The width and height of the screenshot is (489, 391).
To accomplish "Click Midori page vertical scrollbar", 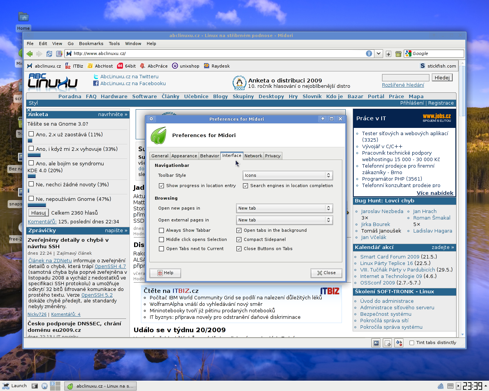I will 463,199.
